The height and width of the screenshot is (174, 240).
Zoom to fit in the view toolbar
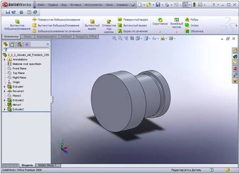point(114,38)
